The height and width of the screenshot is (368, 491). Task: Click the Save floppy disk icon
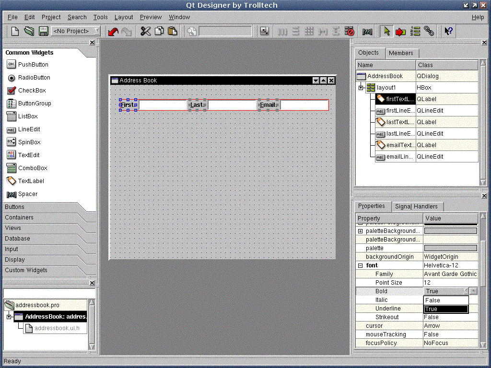point(43,31)
